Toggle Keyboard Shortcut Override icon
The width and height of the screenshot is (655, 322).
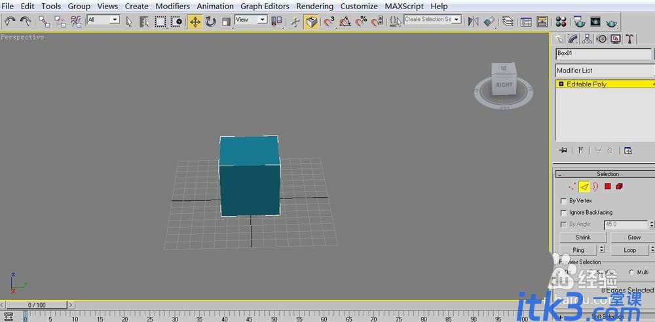point(311,22)
